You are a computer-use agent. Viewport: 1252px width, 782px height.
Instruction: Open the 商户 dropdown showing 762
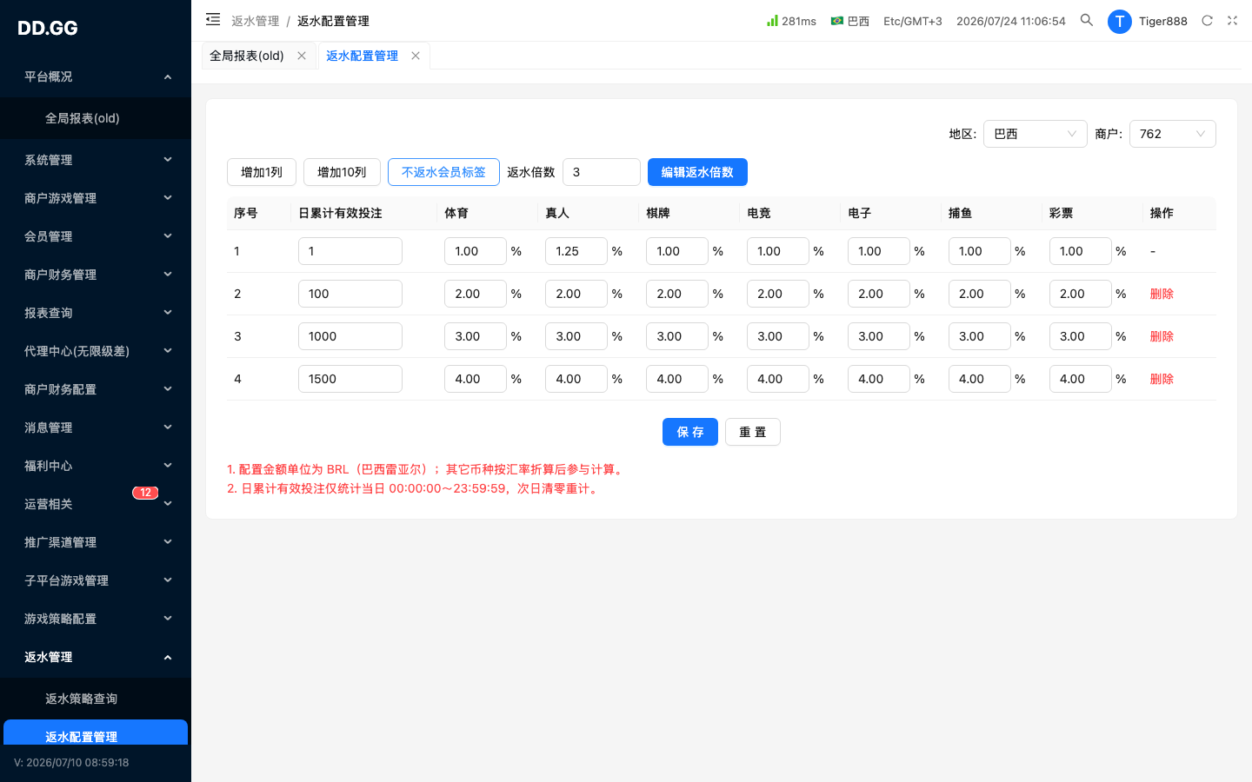point(1172,134)
